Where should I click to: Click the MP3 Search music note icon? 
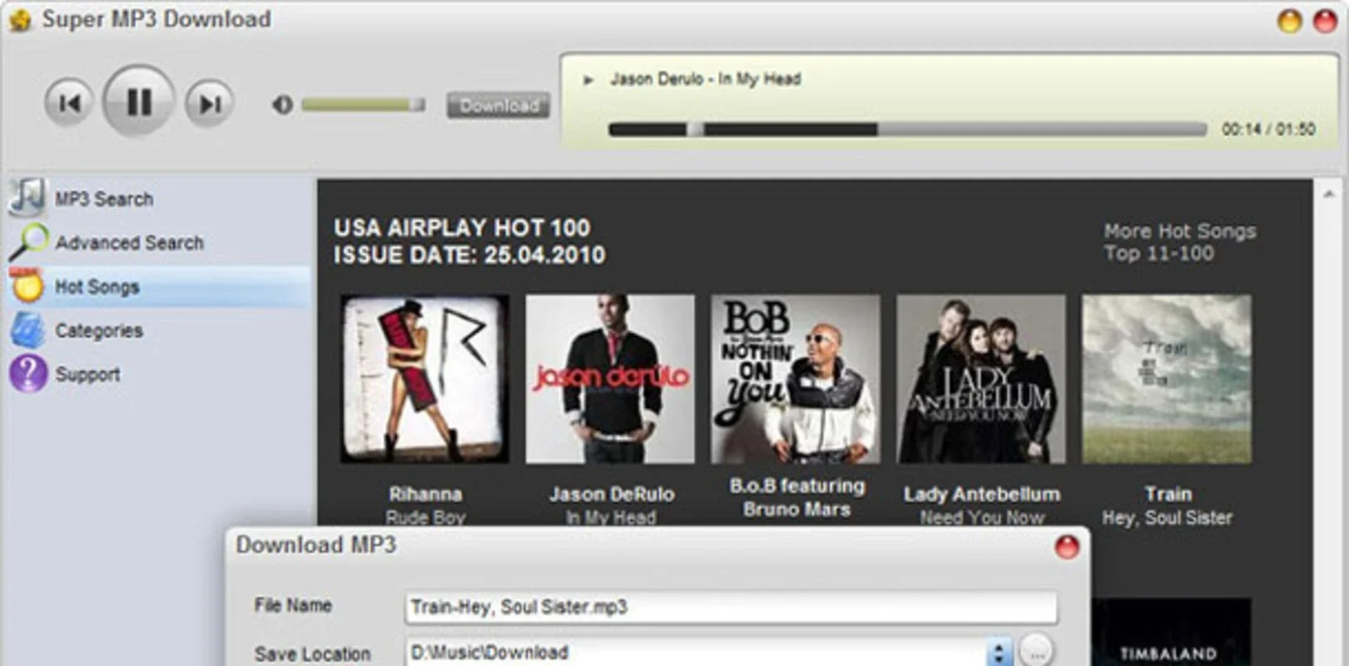coord(27,197)
